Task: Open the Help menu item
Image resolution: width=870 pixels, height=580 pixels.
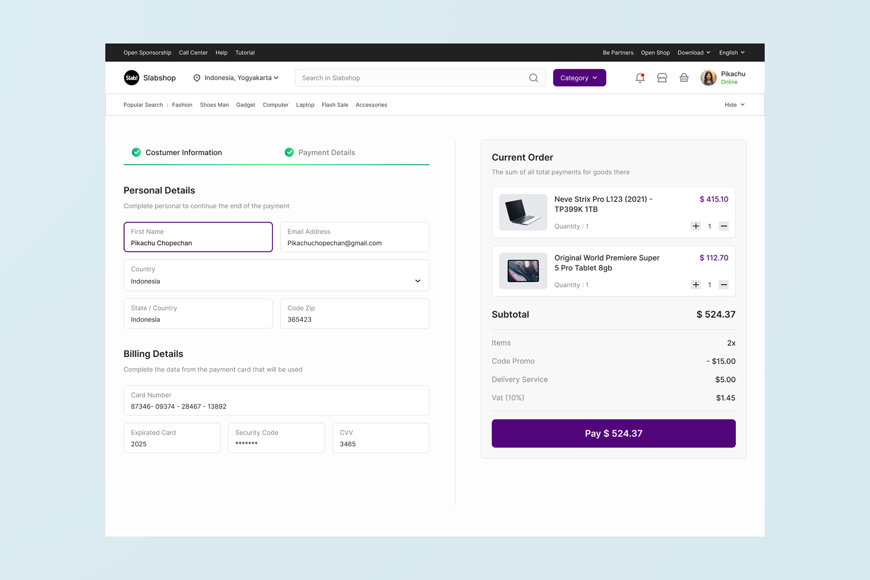Action: 221,53
